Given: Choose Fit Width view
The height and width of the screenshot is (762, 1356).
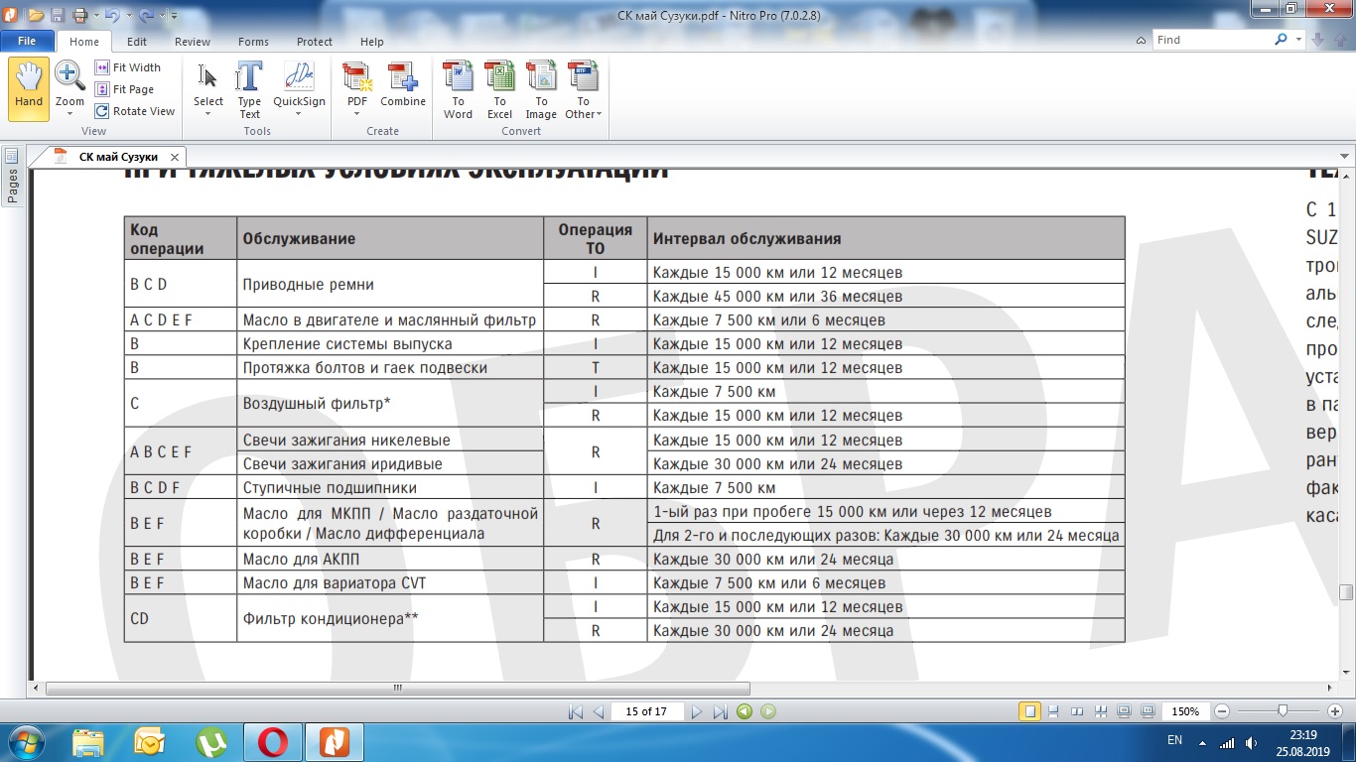Looking at the screenshot, I should (128, 67).
